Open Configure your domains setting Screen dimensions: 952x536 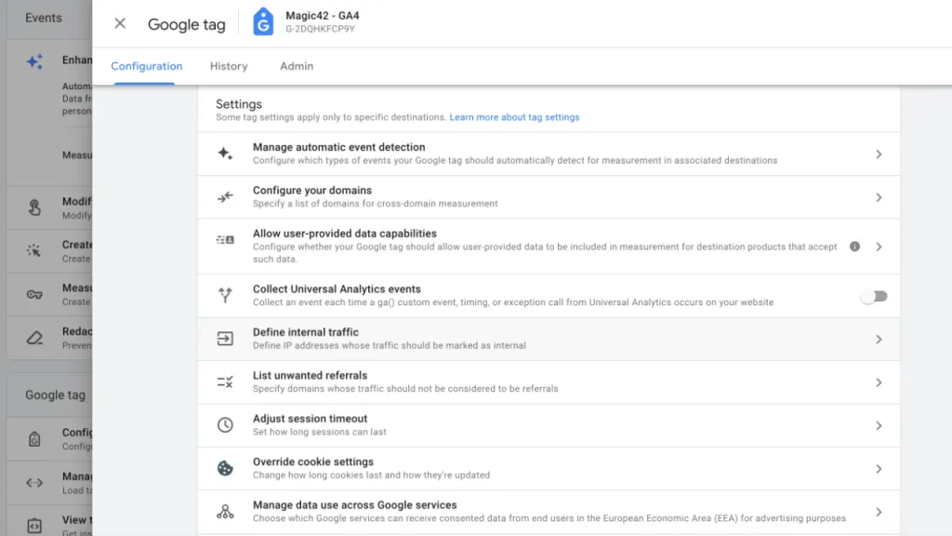(549, 197)
